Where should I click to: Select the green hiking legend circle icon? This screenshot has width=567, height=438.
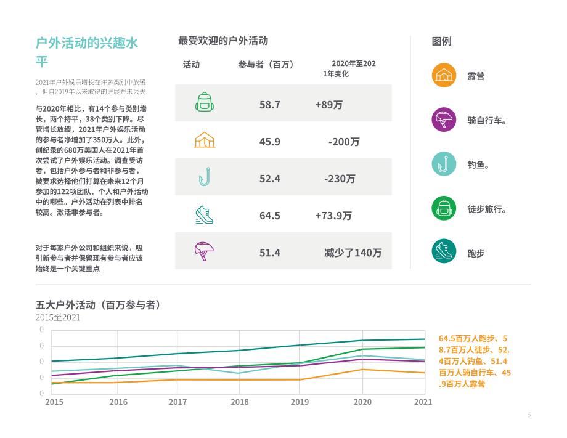[x=444, y=208]
